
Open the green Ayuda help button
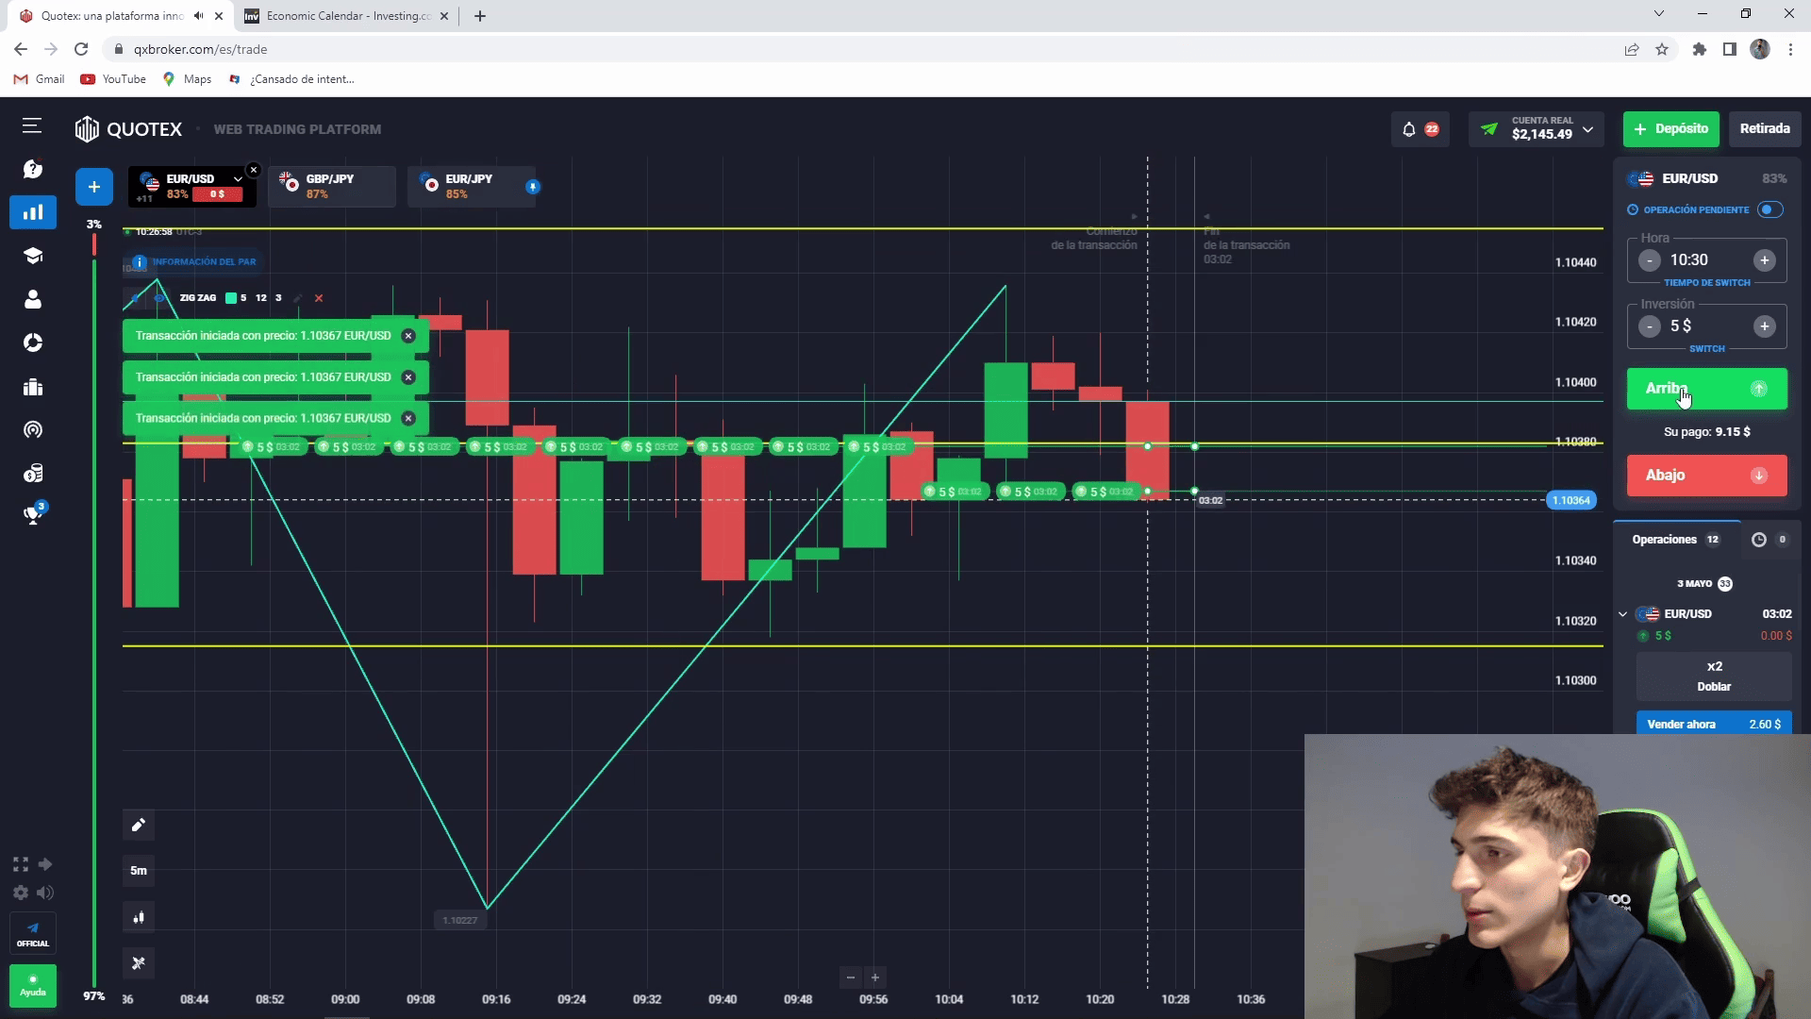coord(33,985)
